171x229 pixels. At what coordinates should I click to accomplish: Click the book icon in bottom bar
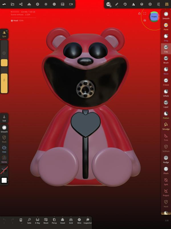coord(21,220)
